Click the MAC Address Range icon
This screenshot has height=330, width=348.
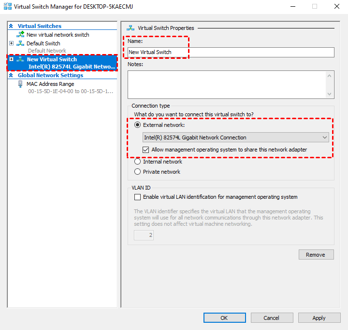coord(20,84)
